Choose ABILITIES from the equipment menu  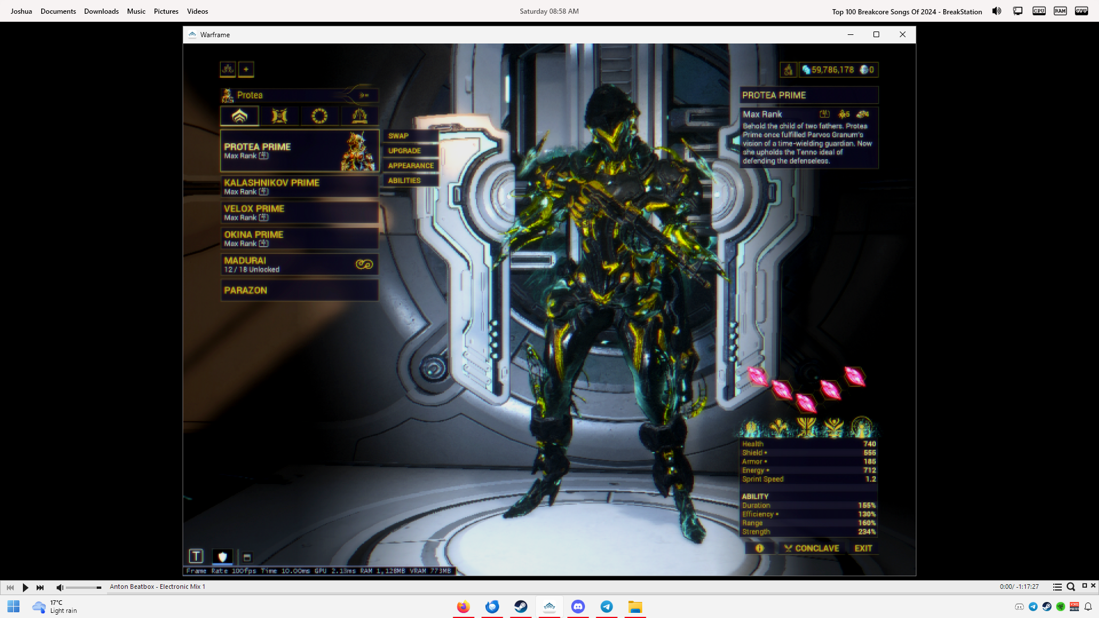pyautogui.click(x=410, y=180)
